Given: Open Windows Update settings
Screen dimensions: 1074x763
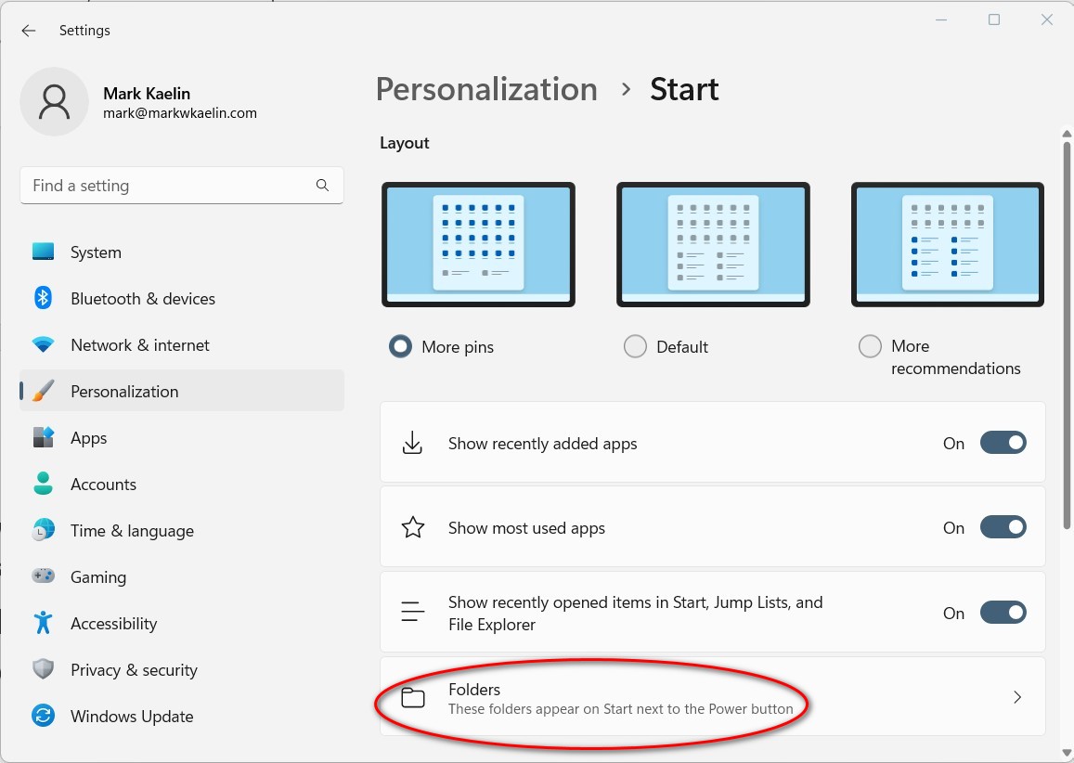Looking at the screenshot, I should coord(131,716).
